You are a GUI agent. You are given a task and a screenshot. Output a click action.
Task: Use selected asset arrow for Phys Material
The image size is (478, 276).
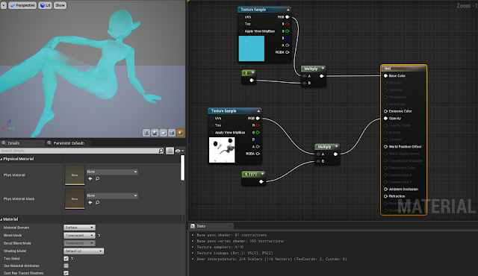click(90, 178)
